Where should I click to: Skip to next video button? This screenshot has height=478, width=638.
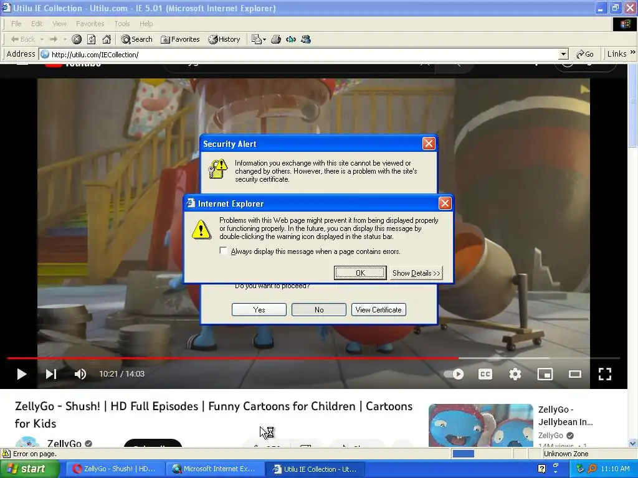pos(51,374)
